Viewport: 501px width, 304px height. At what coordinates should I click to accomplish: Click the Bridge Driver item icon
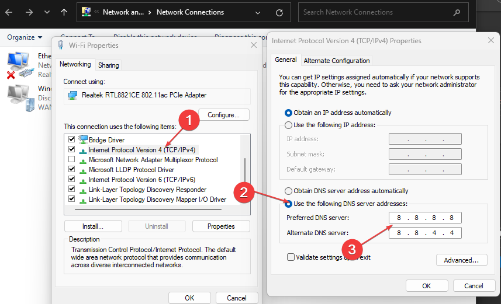(x=83, y=139)
